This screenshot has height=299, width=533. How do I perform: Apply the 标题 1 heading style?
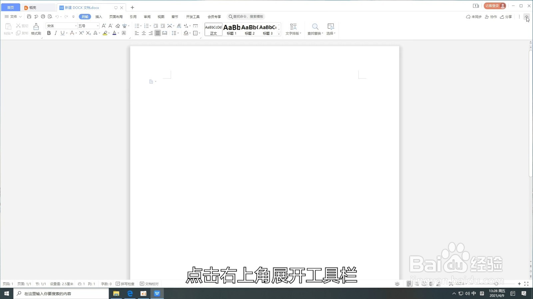[x=232, y=29]
